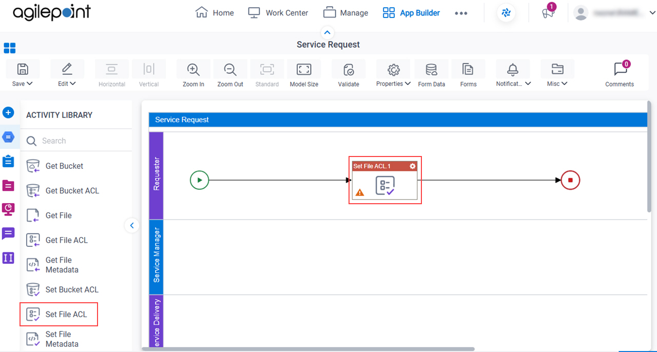Open the purple brackets sidebar tab
This screenshot has width=657, height=352.
pyautogui.click(x=9, y=258)
